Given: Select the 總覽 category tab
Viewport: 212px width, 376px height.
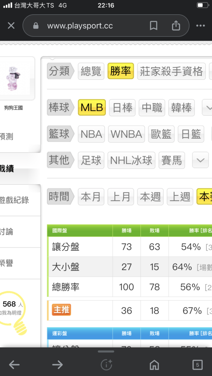Looking at the screenshot, I should pyautogui.click(x=91, y=71).
